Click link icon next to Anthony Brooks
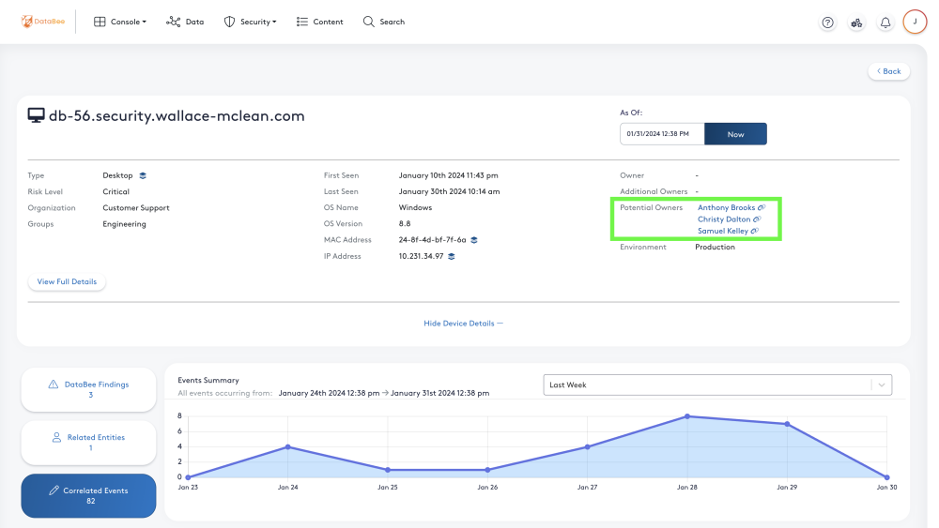939x528 pixels. [762, 207]
